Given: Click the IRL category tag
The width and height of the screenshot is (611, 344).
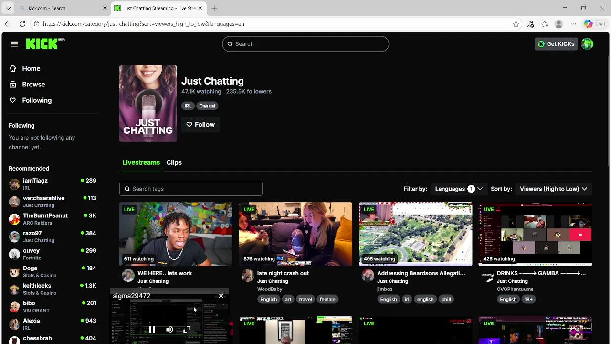Looking at the screenshot, I should 188,106.
